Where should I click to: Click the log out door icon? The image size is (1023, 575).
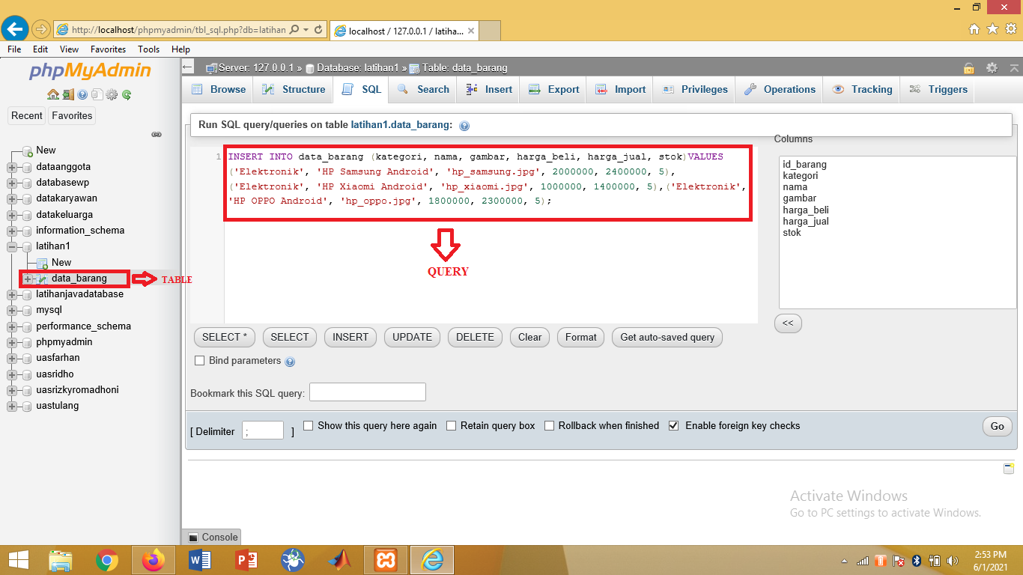point(67,95)
